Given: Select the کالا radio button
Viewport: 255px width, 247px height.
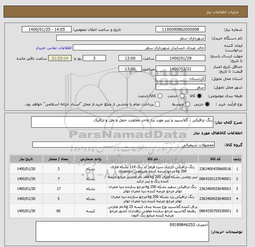Looking at the screenshot, I should [x=199, y=96].
